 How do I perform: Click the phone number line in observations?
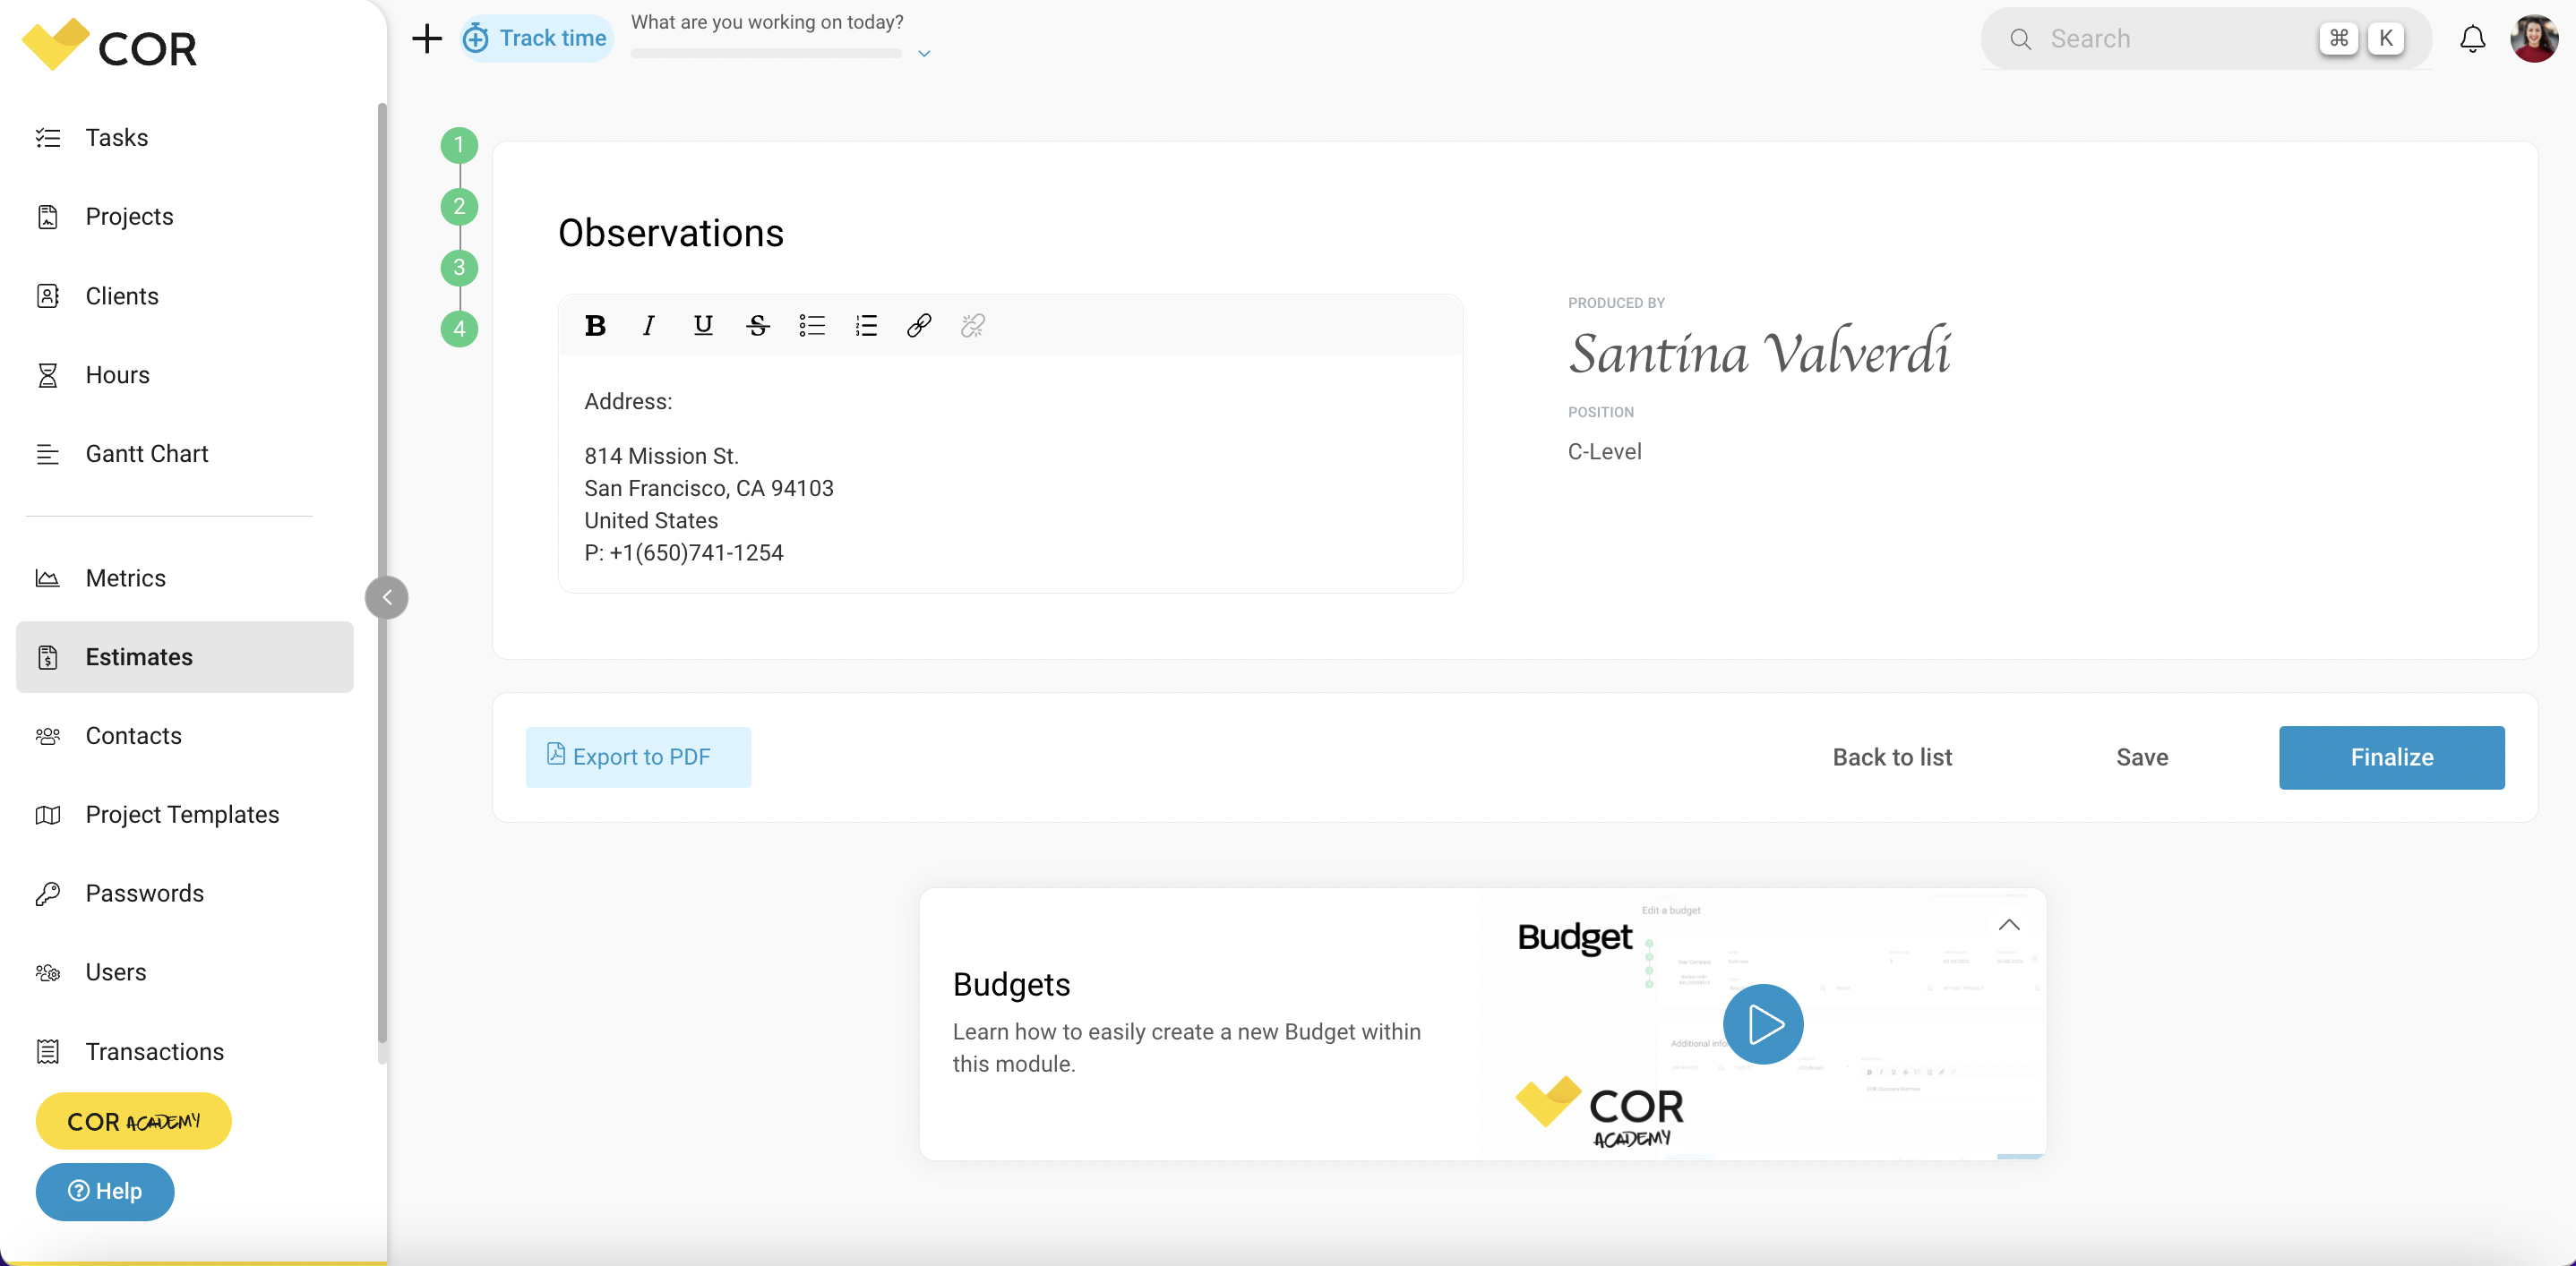[x=683, y=552]
